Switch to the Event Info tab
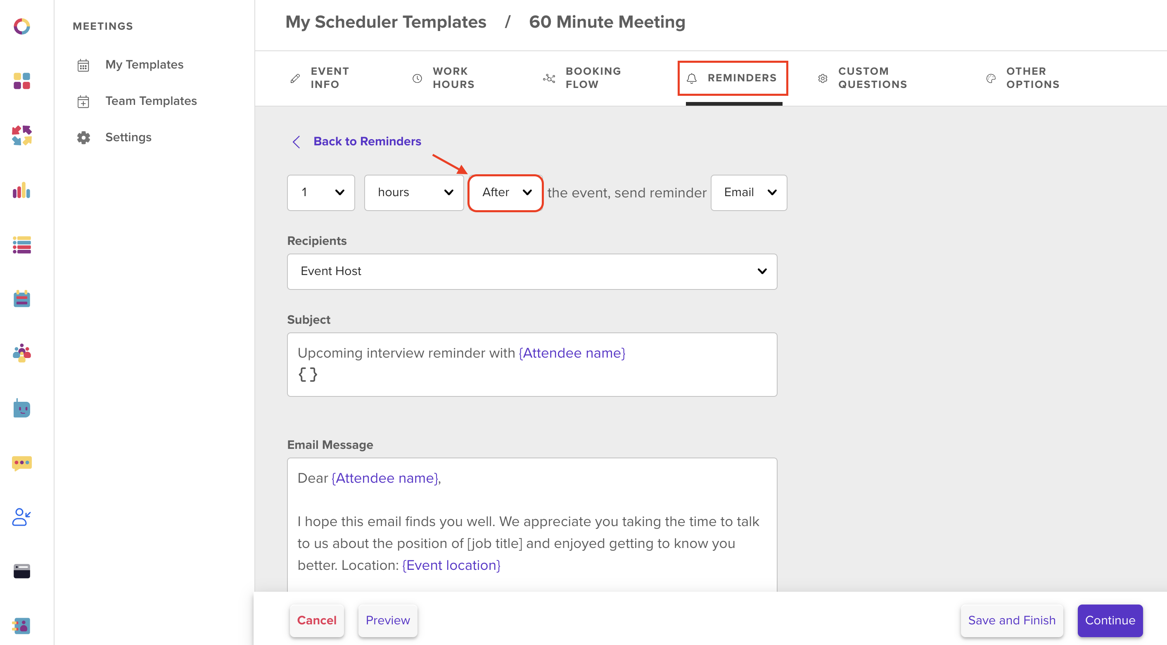1167x645 pixels. click(x=320, y=78)
